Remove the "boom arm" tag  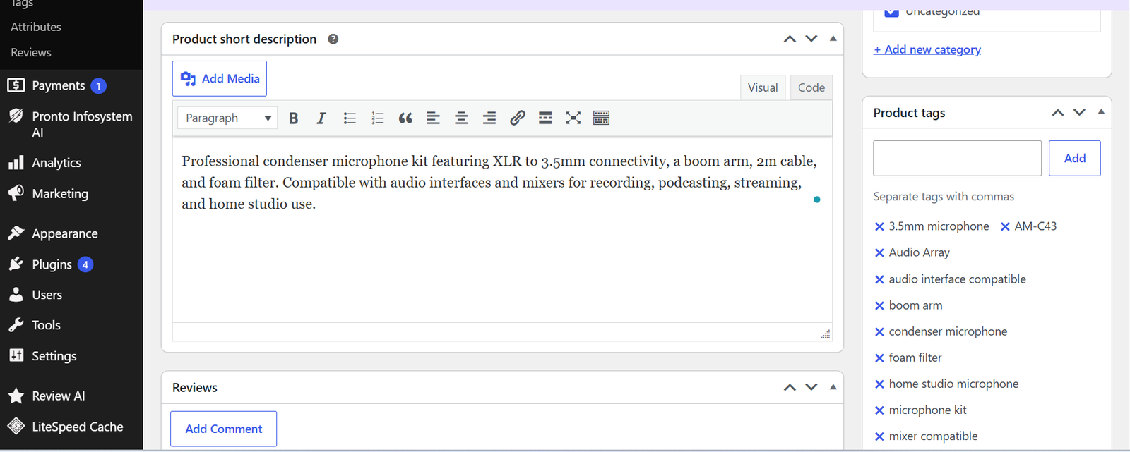tap(879, 305)
